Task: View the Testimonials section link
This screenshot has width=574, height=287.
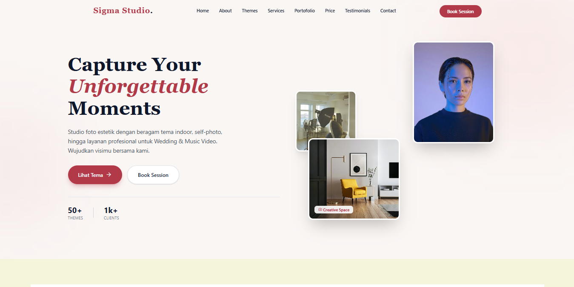Action: 357,11
